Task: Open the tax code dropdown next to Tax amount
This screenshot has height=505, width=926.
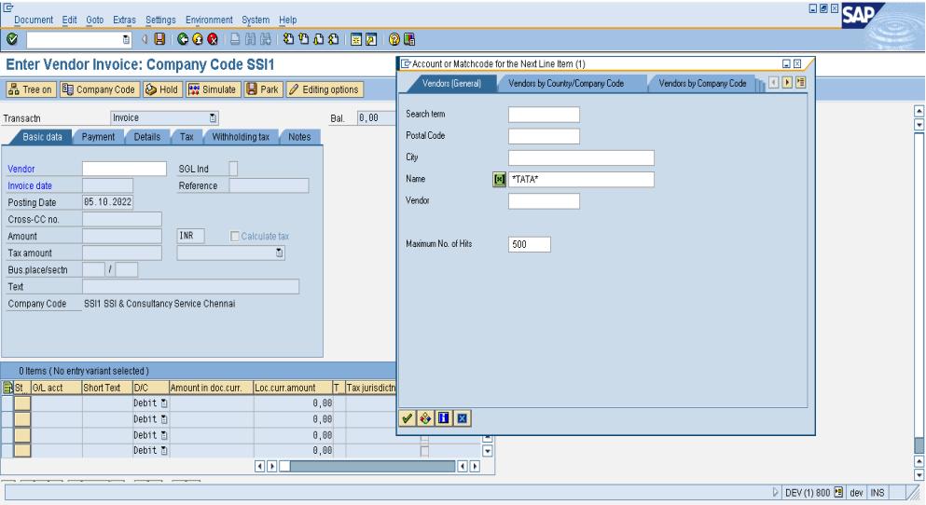Action: [278, 252]
